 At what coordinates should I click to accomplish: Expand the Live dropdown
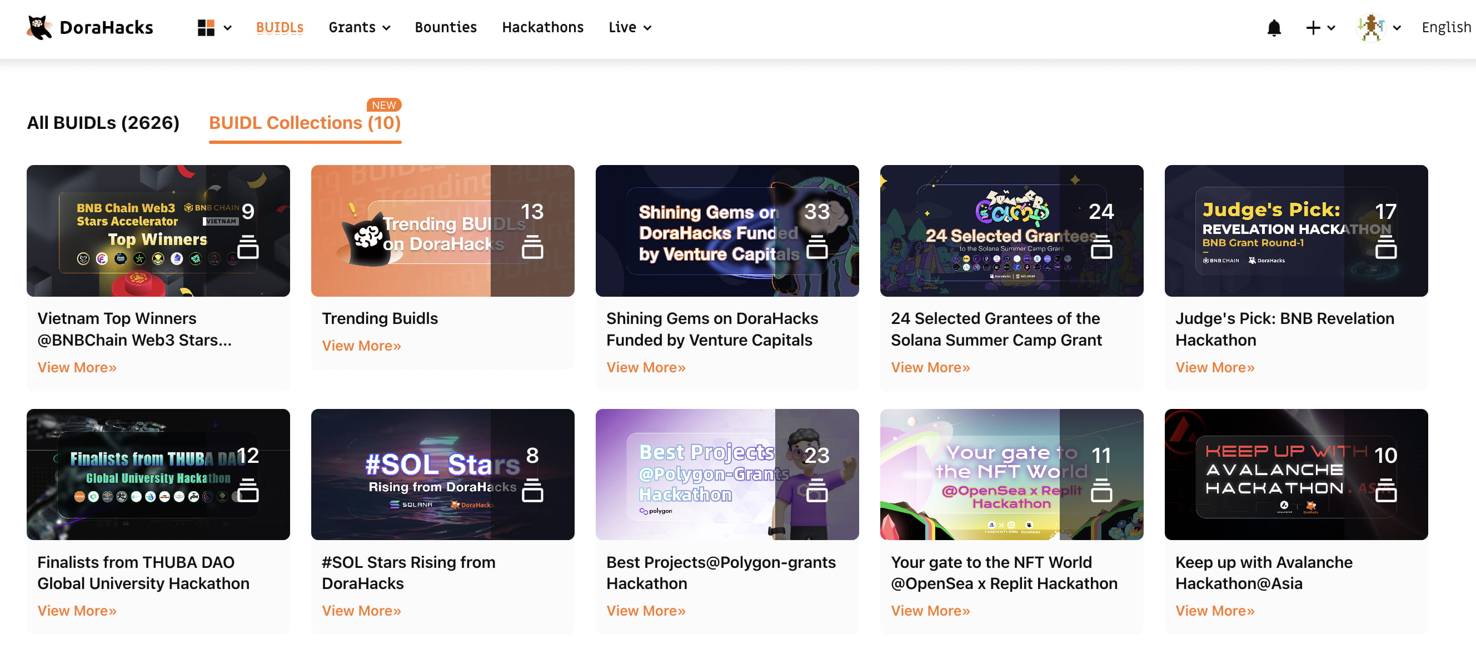(x=629, y=27)
